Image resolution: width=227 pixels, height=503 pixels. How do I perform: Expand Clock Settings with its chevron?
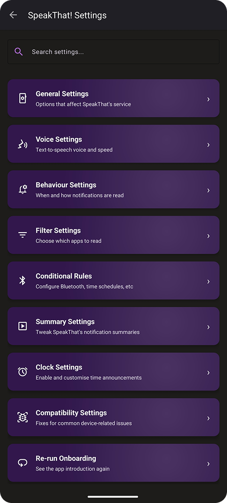208,372
